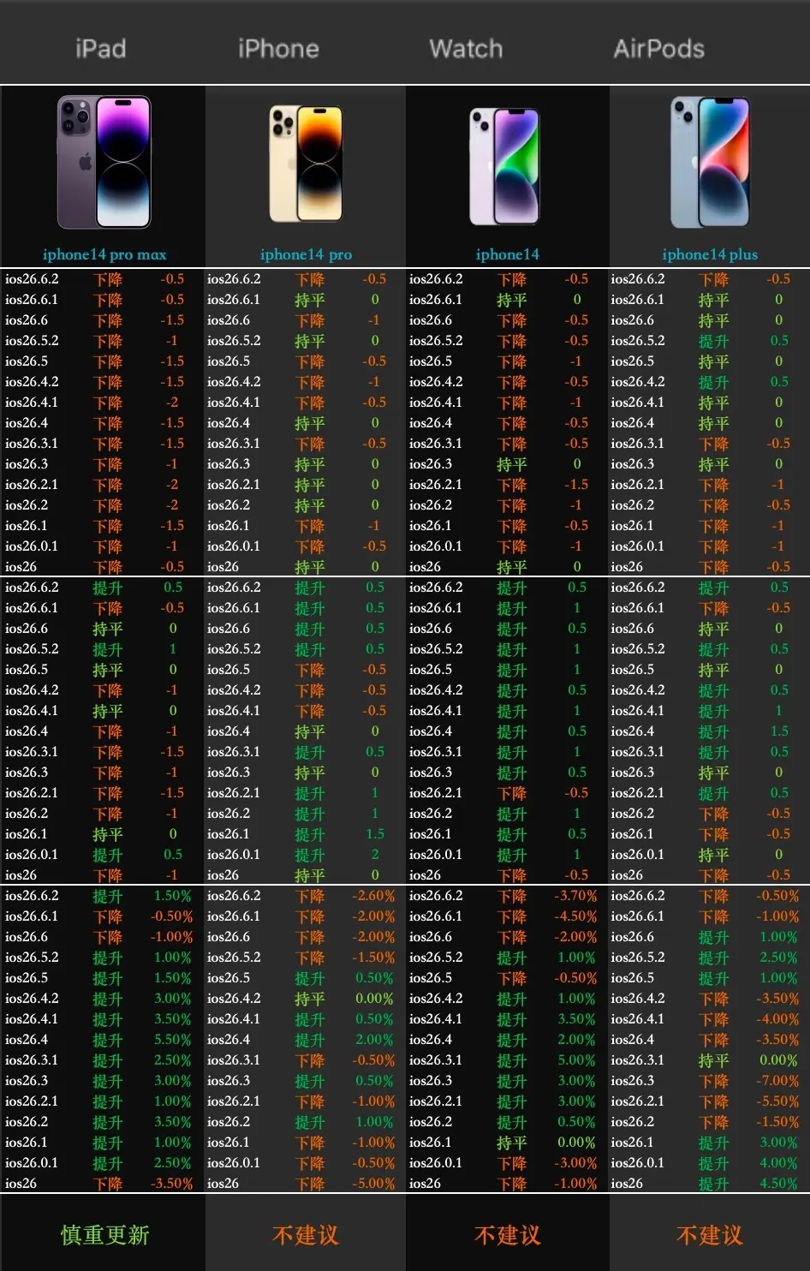Open the Watch tab

coord(466,48)
